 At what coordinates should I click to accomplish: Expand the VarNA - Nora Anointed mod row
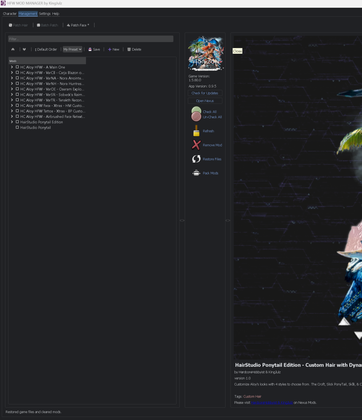12,78
